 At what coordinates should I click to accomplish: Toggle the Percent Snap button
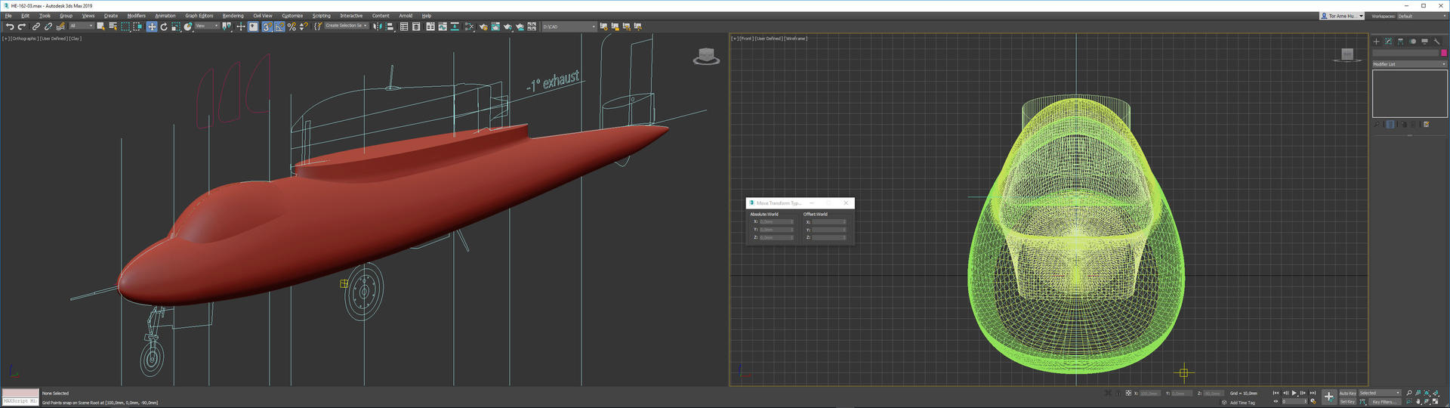click(x=292, y=26)
